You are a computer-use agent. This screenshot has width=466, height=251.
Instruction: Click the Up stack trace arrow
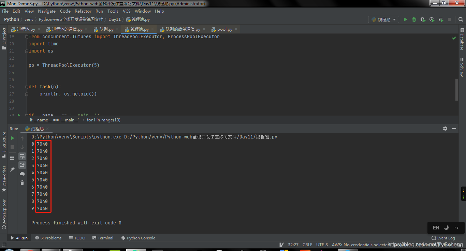click(22, 138)
